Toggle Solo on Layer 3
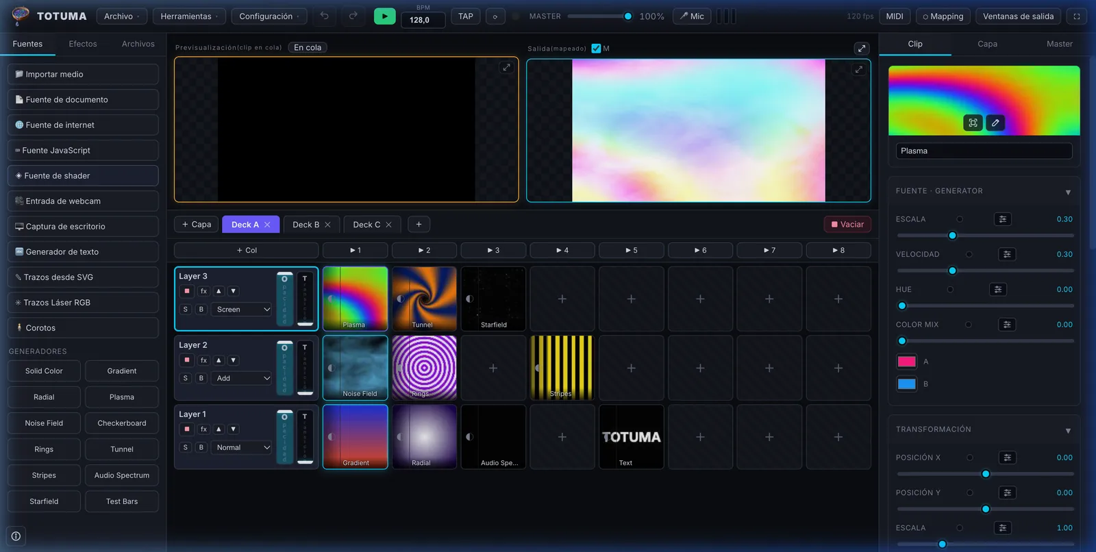Screen dimensions: 1096x552 click(x=186, y=310)
